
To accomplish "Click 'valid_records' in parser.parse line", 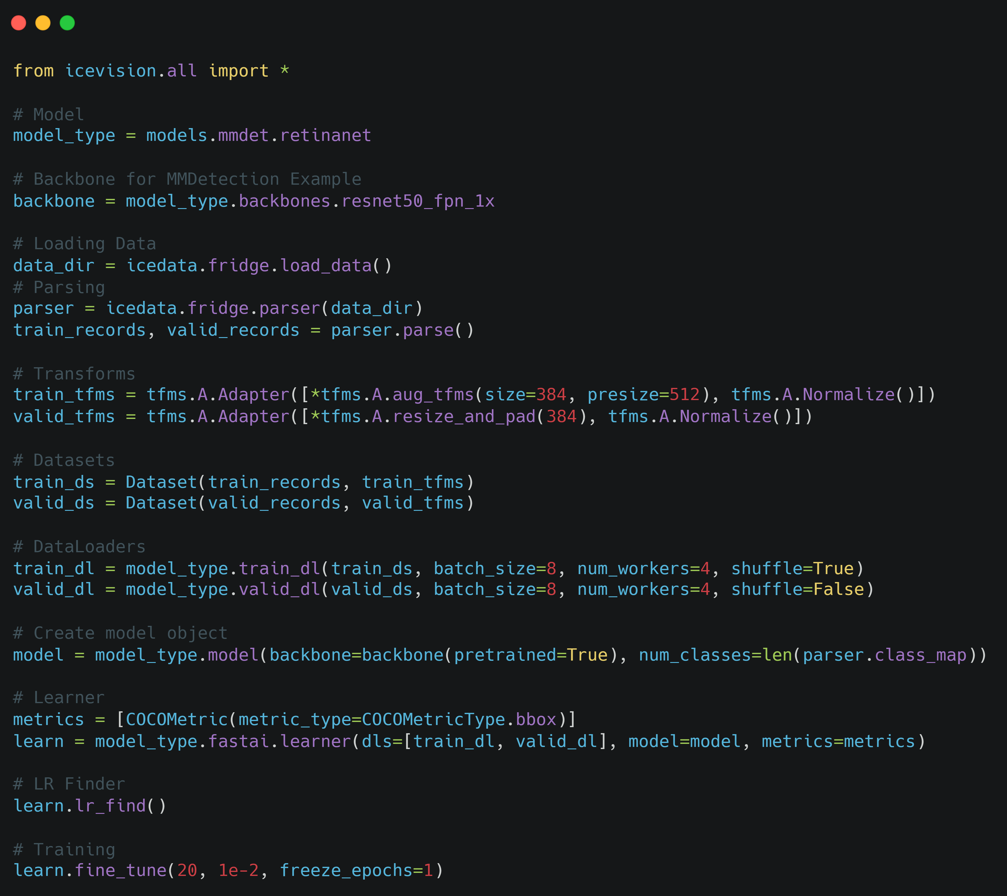I will pyautogui.click(x=233, y=330).
